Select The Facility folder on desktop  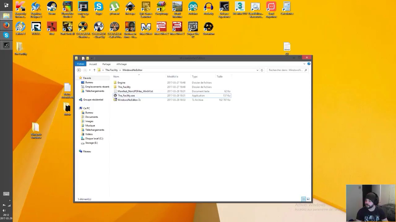click(x=20, y=49)
